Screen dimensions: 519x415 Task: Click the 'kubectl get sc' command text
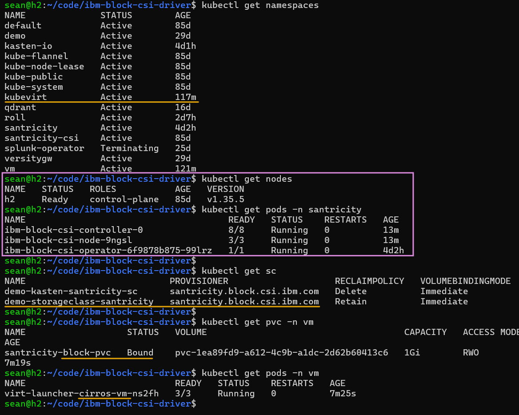click(239, 271)
